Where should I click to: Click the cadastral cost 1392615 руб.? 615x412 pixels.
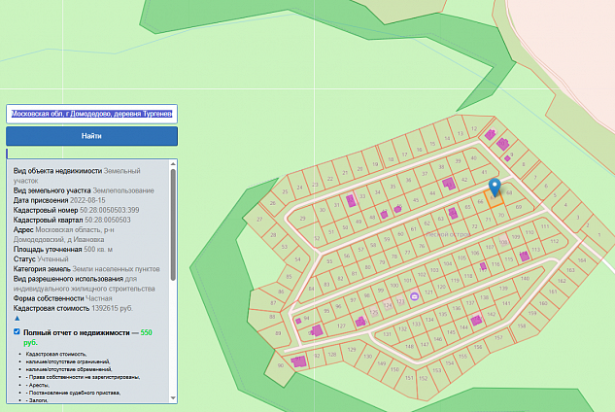click(x=112, y=308)
